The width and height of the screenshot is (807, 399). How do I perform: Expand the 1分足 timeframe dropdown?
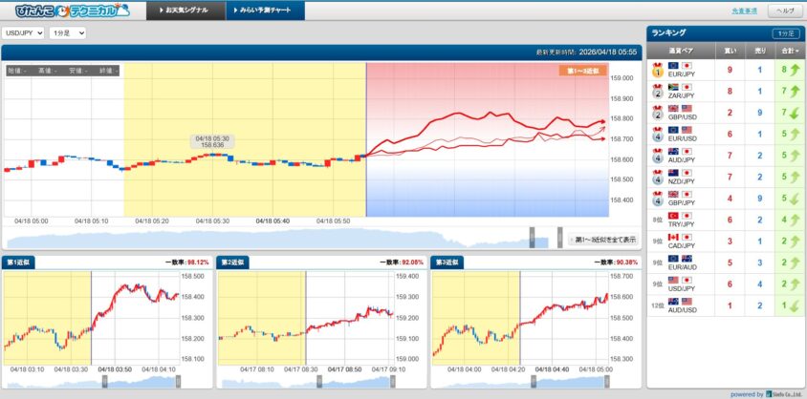[x=67, y=32]
